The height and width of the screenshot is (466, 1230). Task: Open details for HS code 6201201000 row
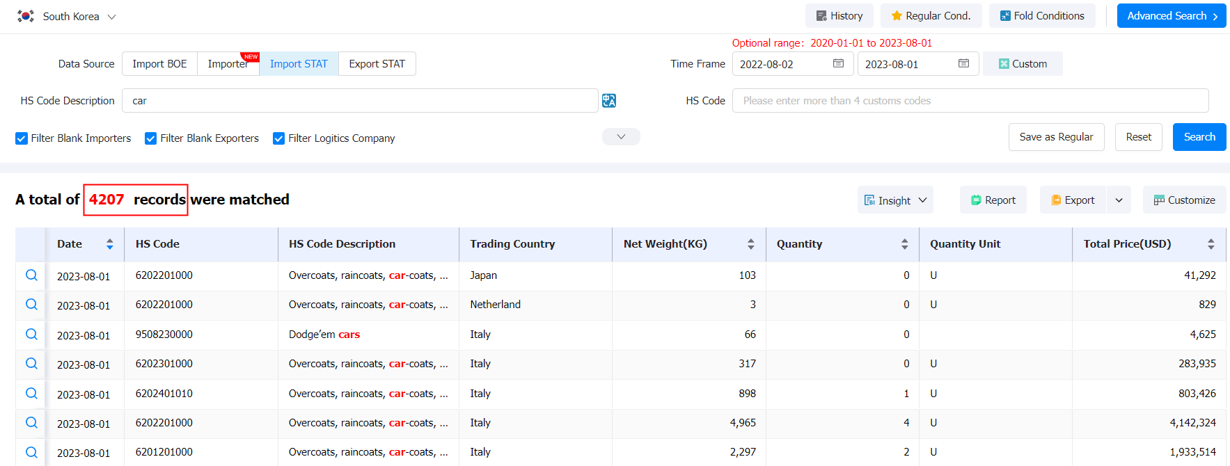tap(31, 452)
